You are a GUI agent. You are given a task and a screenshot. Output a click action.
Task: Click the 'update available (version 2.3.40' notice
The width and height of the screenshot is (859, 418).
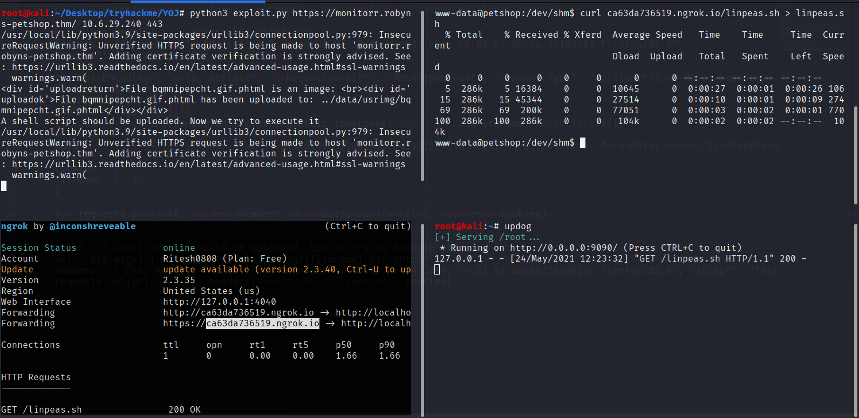[252, 269]
